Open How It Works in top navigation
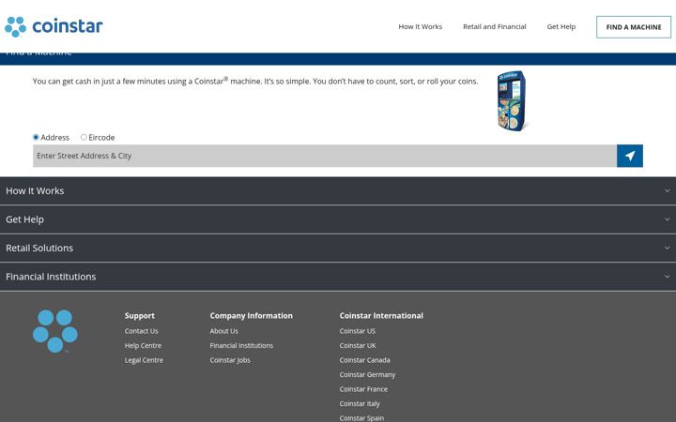 coord(421,26)
